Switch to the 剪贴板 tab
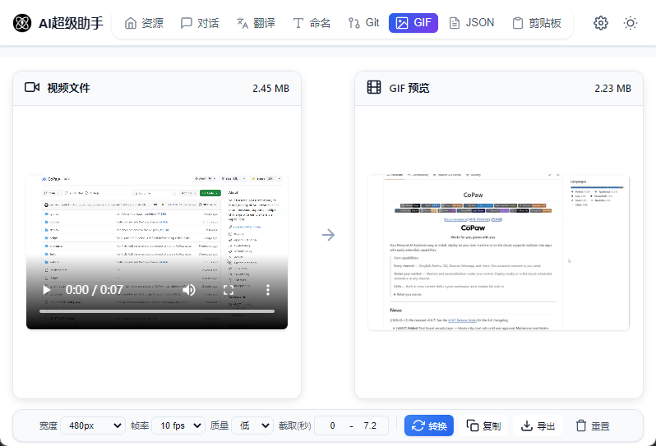The height and width of the screenshot is (446, 656). click(x=537, y=23)
